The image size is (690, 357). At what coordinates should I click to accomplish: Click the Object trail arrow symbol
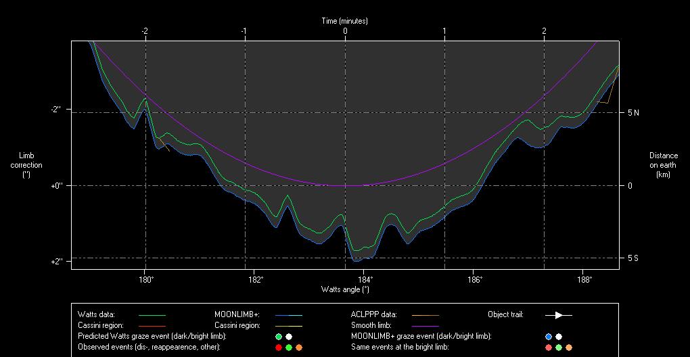click(559, 315)
